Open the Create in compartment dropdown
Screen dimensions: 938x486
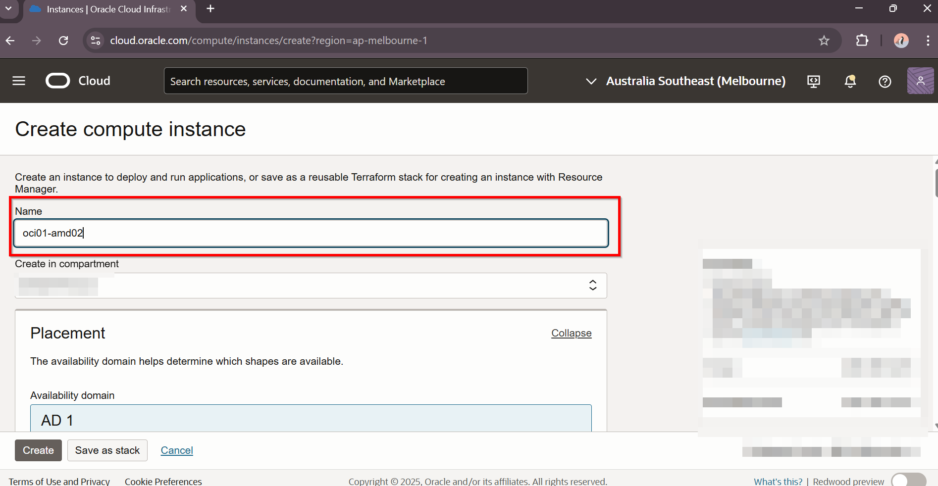(x=311, y=286)
